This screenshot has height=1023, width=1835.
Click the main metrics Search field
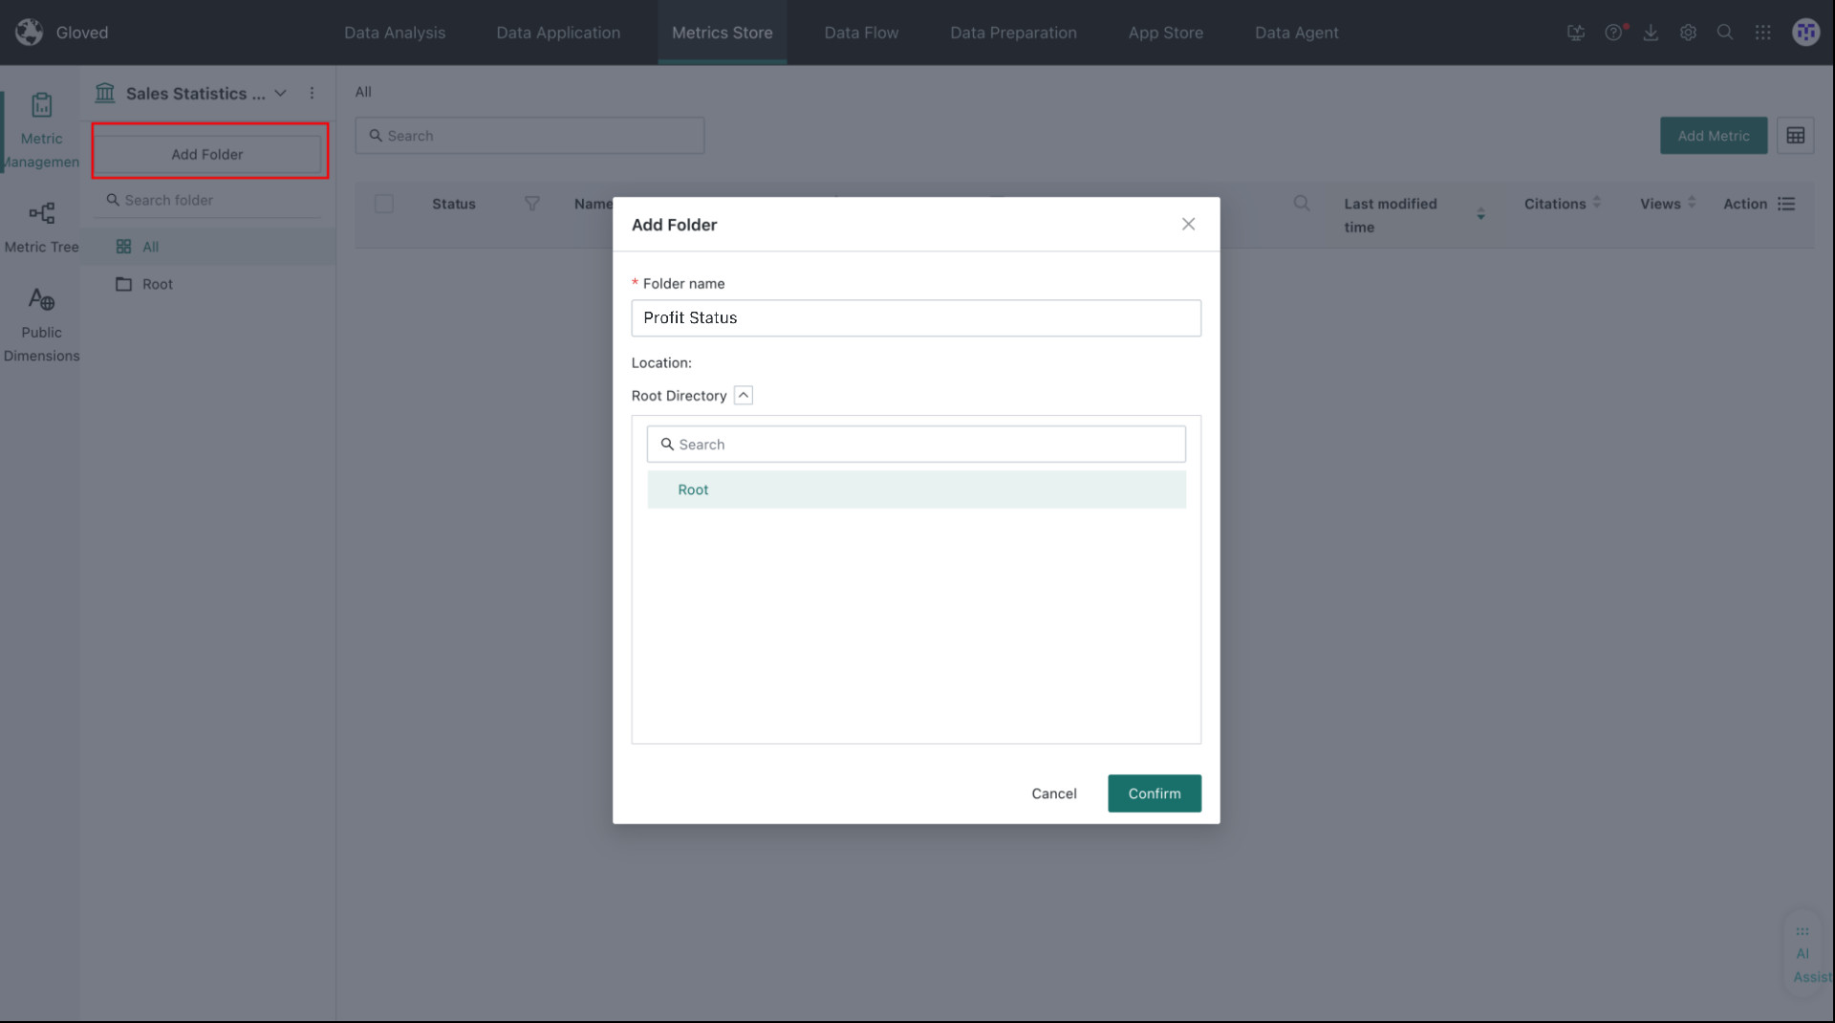(529, 136)
